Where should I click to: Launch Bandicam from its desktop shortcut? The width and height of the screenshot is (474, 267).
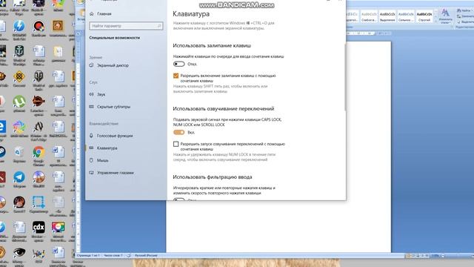point(39,26)
